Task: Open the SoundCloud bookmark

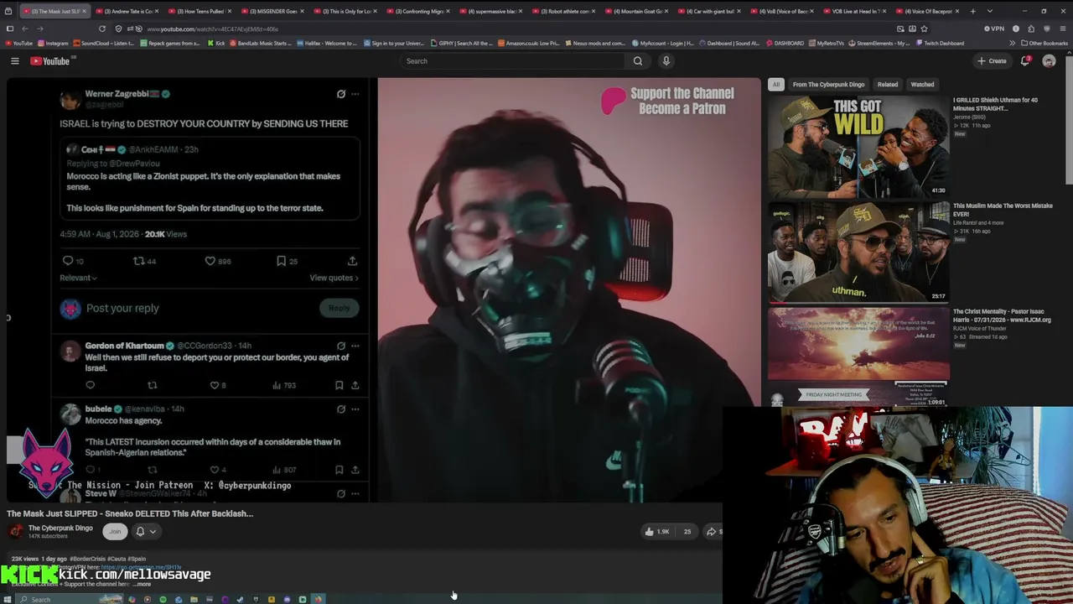Action: [105, 43]
